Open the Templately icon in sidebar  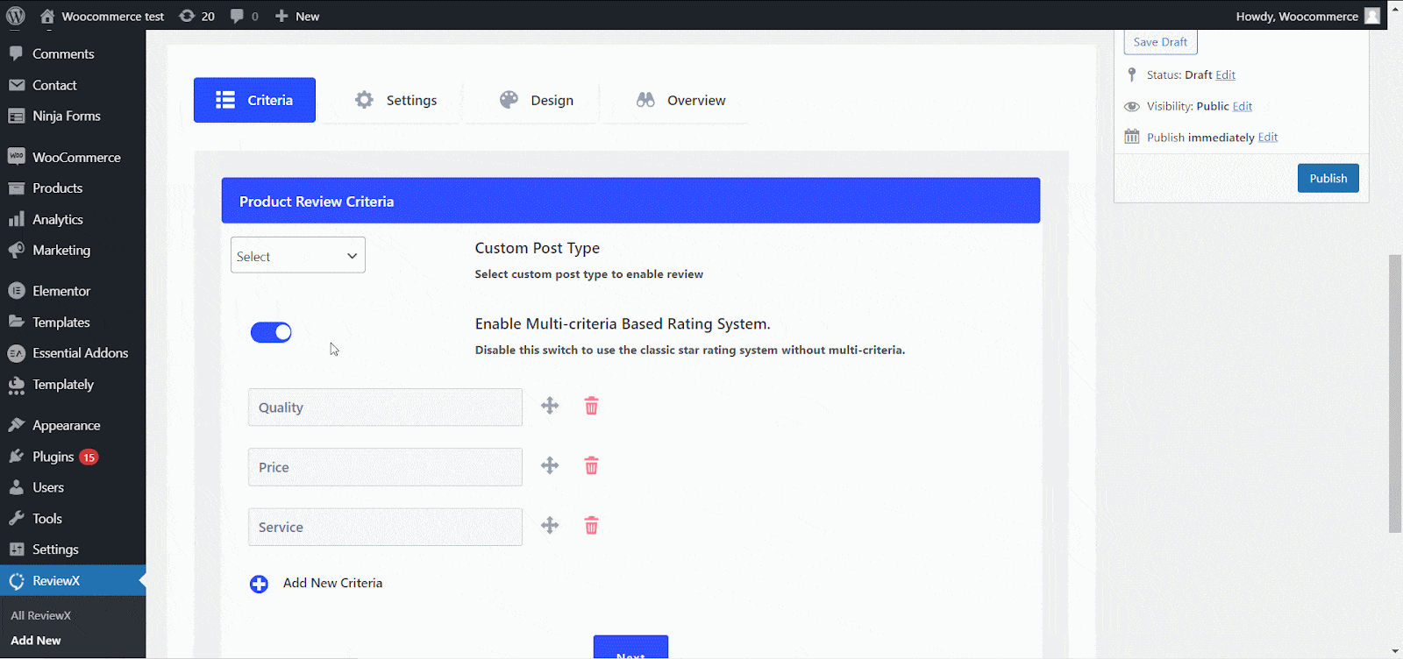17,385
